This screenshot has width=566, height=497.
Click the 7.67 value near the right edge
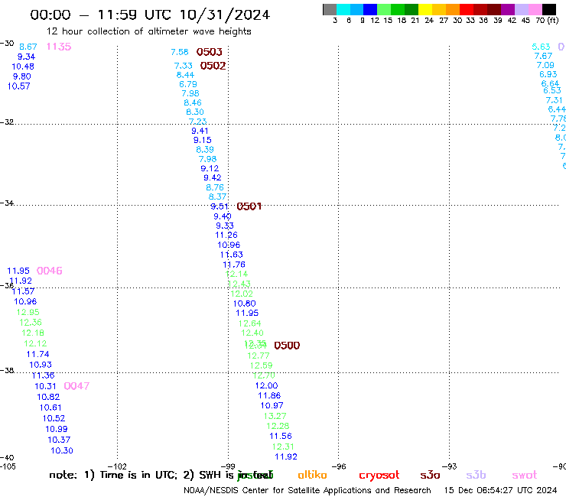(543, 56)
